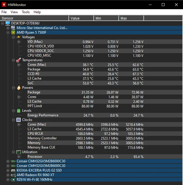Click the first Corsair RAM stick icon
This screenshot has width=183, height=185.
[13, 161]
